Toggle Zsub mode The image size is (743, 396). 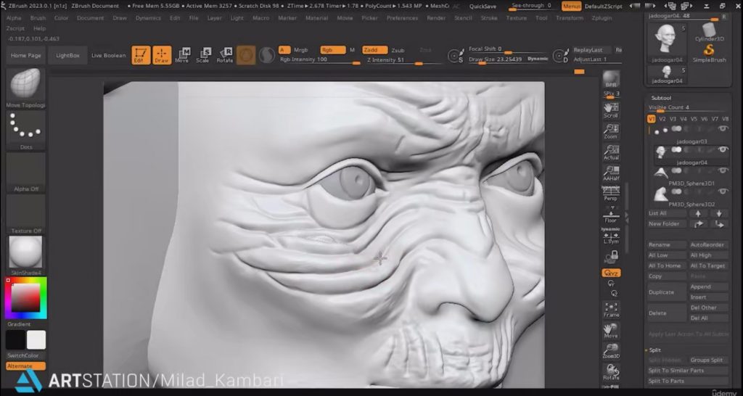[398, 50]
